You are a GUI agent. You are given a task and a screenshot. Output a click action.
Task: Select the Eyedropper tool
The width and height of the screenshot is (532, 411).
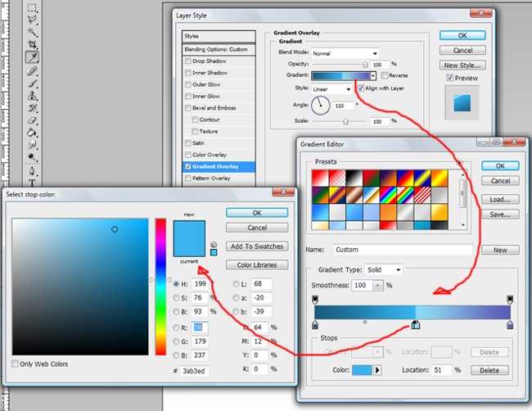point(33,58)
